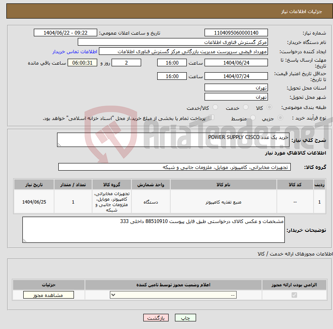Click the تعداد / مقدار column header
333x329 pixels.
pyautogui.click(x=73, y=185)
